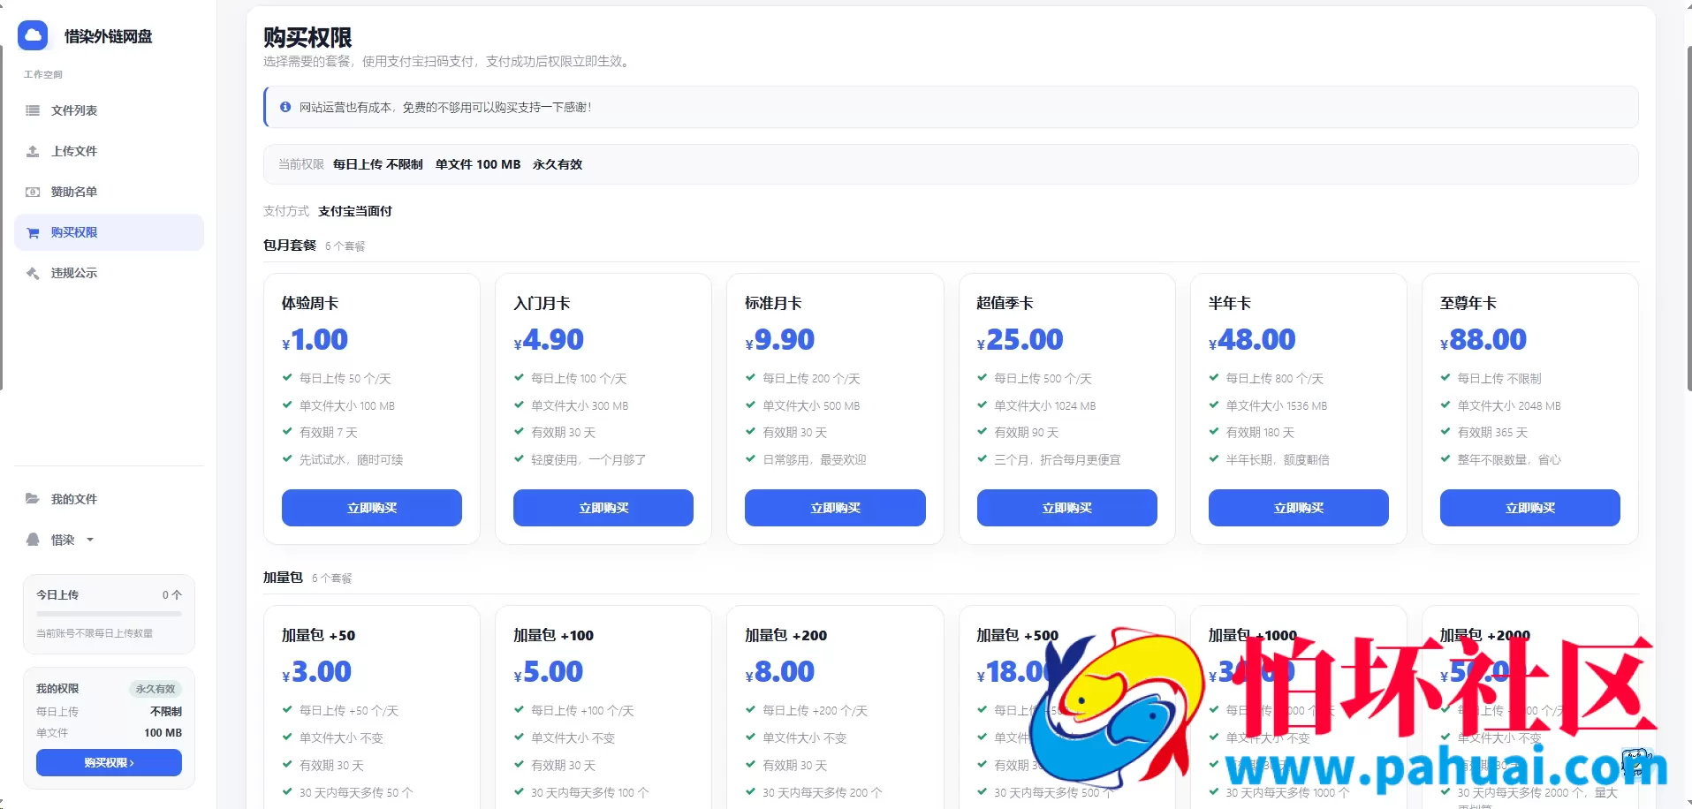Click the 至尊年卡 card title
Screen dimensions: 1692x809
[1468, 303]
